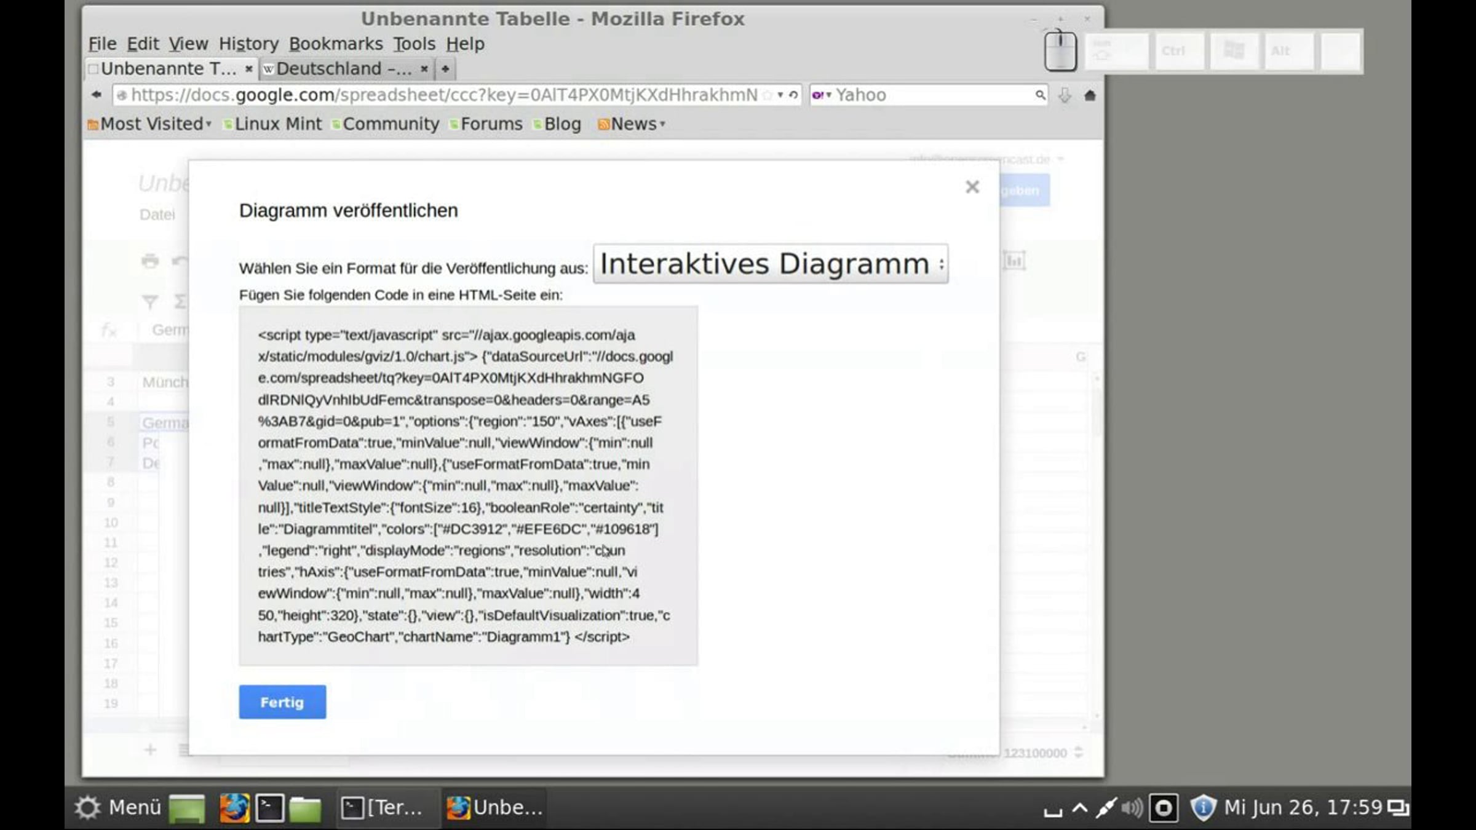Viewport: 1476px width, 830px height.
Task: Click the Fertig button
Action: pos(282,702)
